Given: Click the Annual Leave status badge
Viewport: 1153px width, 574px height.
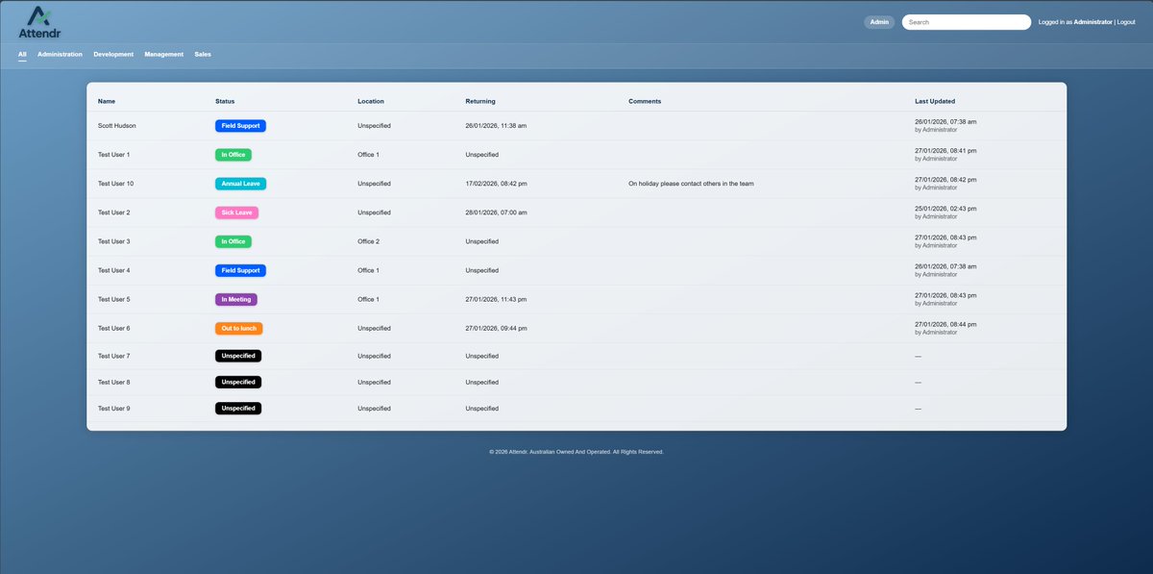Looking at the screenshot, I should coord(240,184).
